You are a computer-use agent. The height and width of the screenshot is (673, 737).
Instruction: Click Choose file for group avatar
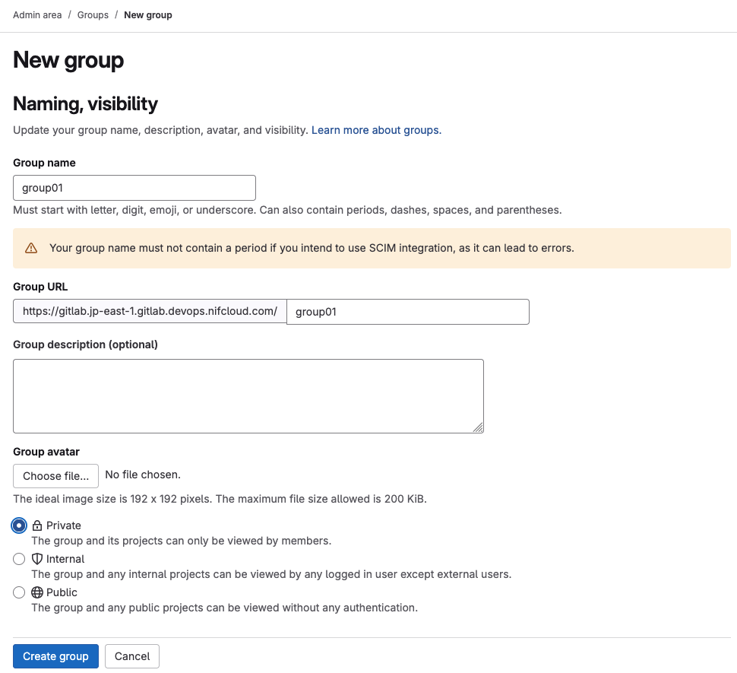tap(55, 476)
